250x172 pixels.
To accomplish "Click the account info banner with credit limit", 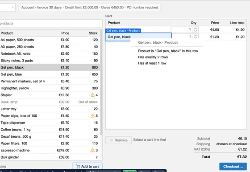I will coord(90,8).
